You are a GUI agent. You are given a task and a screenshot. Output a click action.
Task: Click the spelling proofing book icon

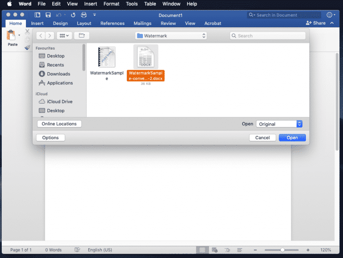[x=77, y=250]
